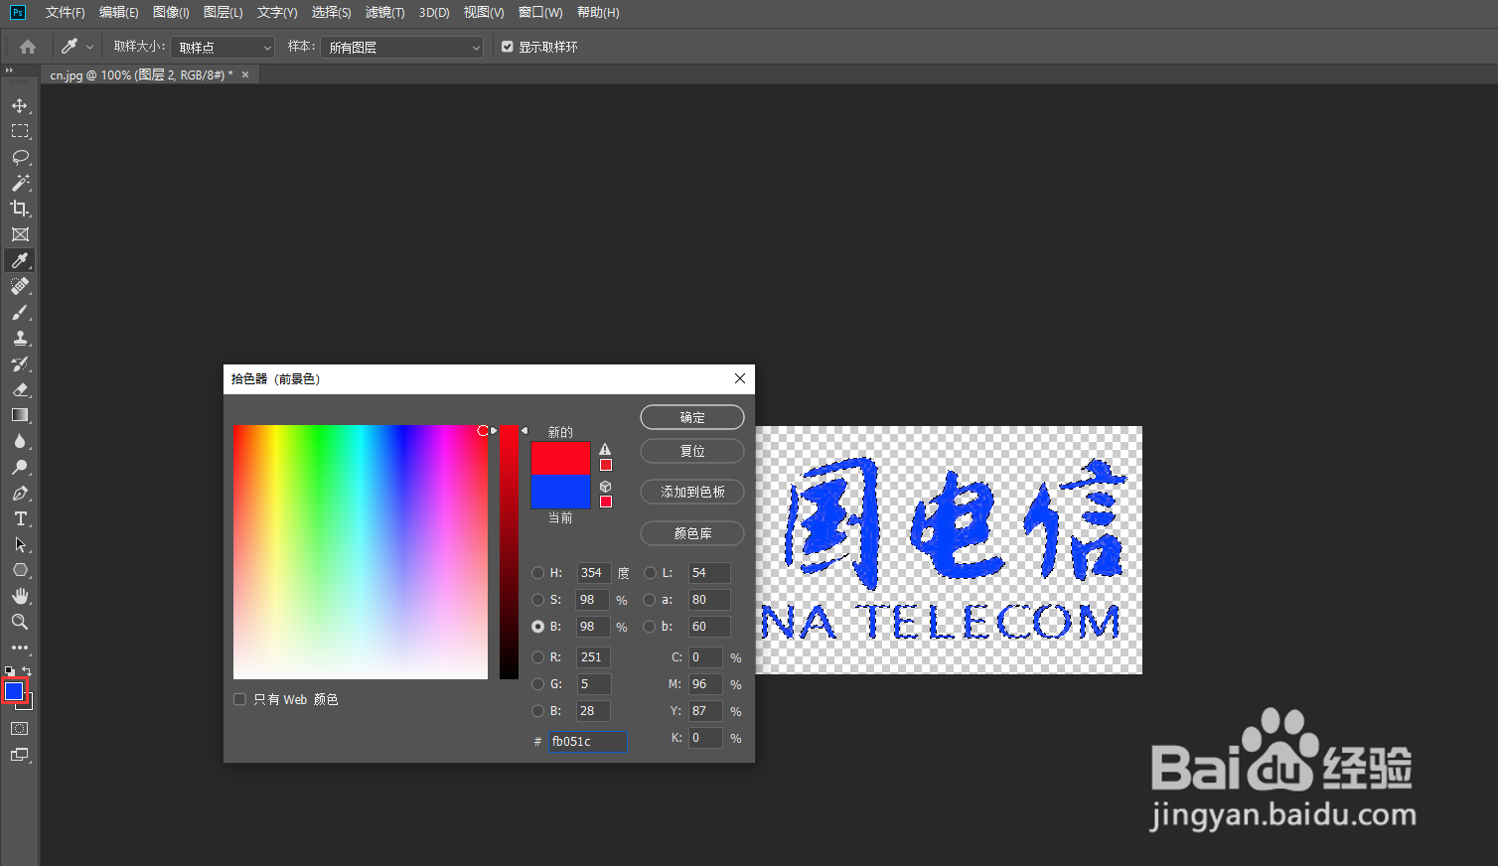Viewport: 1498px width, 866px height.
Task: Open 样本 所有图层 dropdown
Action: [401, 47]
